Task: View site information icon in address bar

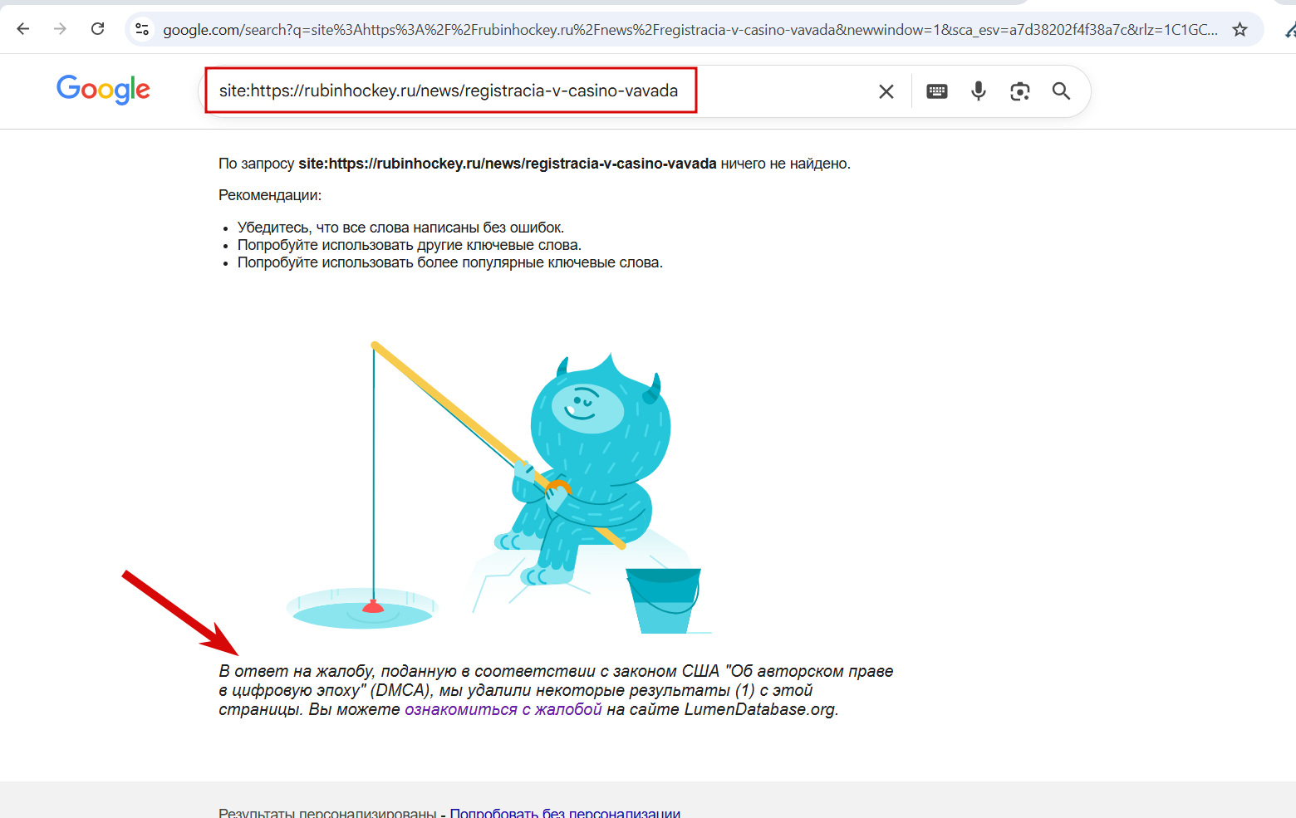Action: point(142,29)
